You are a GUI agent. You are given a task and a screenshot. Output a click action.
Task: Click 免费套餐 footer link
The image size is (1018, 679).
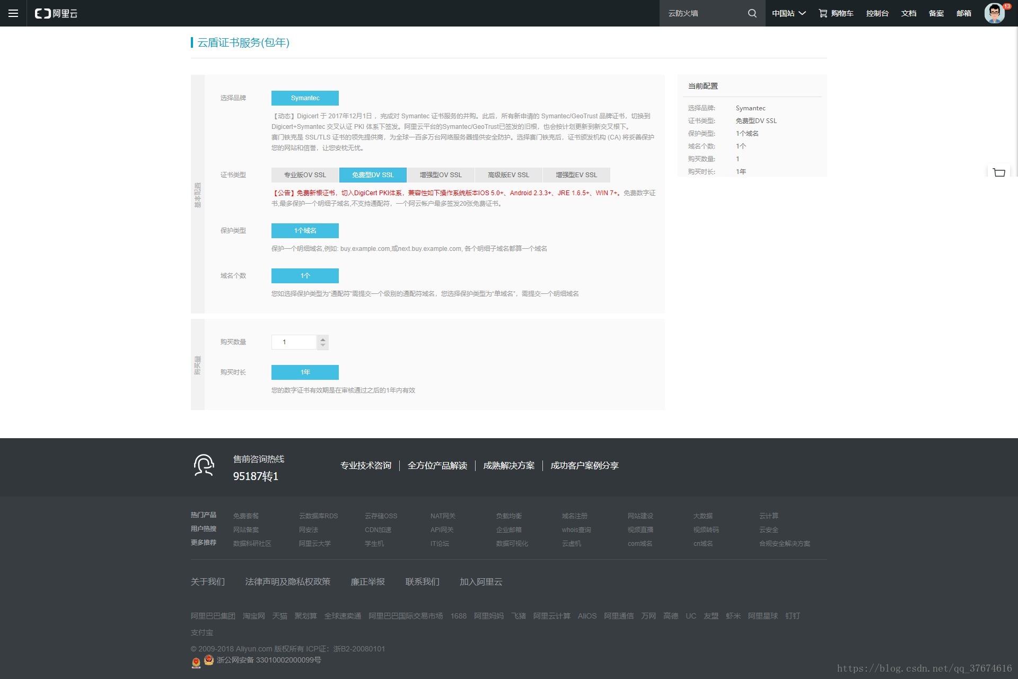tap(246, 516)
